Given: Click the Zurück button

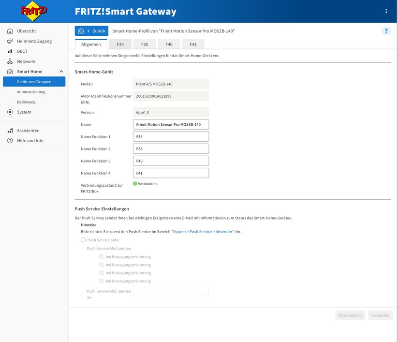Looking at the screenshot, I should click(95, 30).
